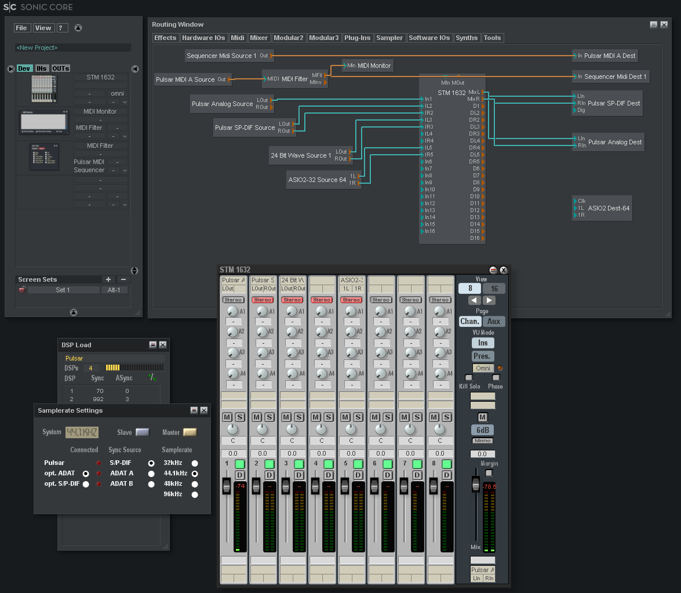Expand STM 1632 device dropdown arrow

click(125, 103)
